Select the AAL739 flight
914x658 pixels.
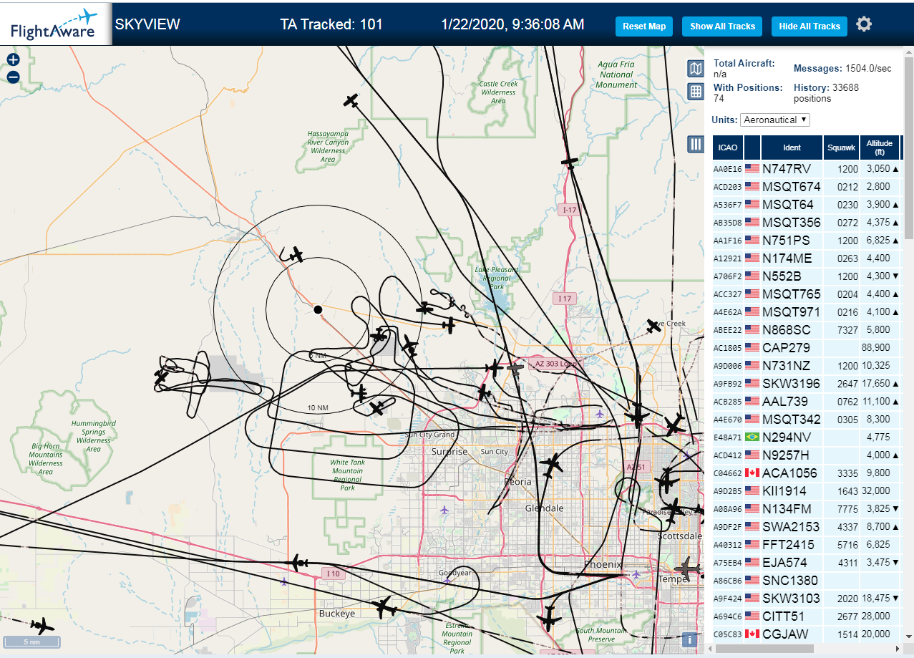(x=806, y=402)
